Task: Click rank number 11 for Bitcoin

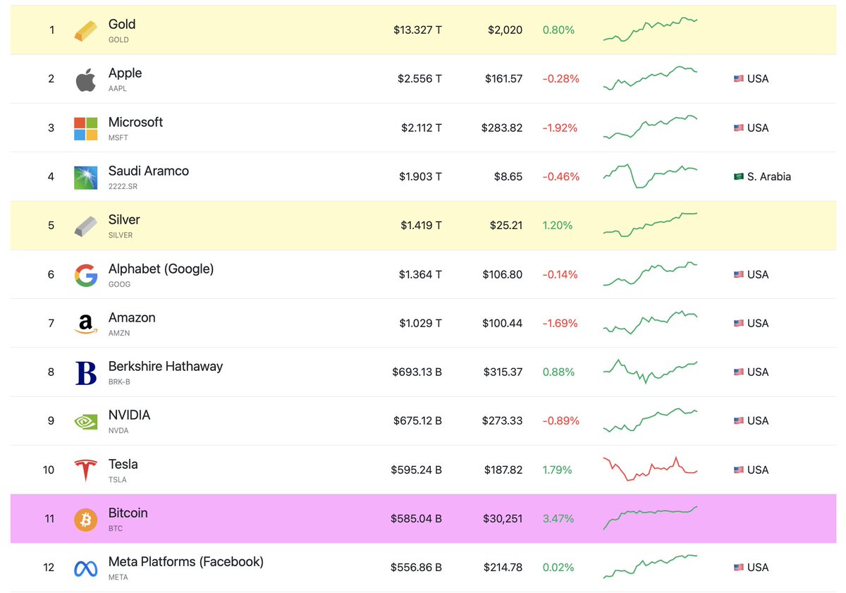Action: pos(49,518)
